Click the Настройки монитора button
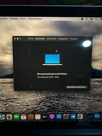Viewport: 102px width, 136px height. click(77, 87)
